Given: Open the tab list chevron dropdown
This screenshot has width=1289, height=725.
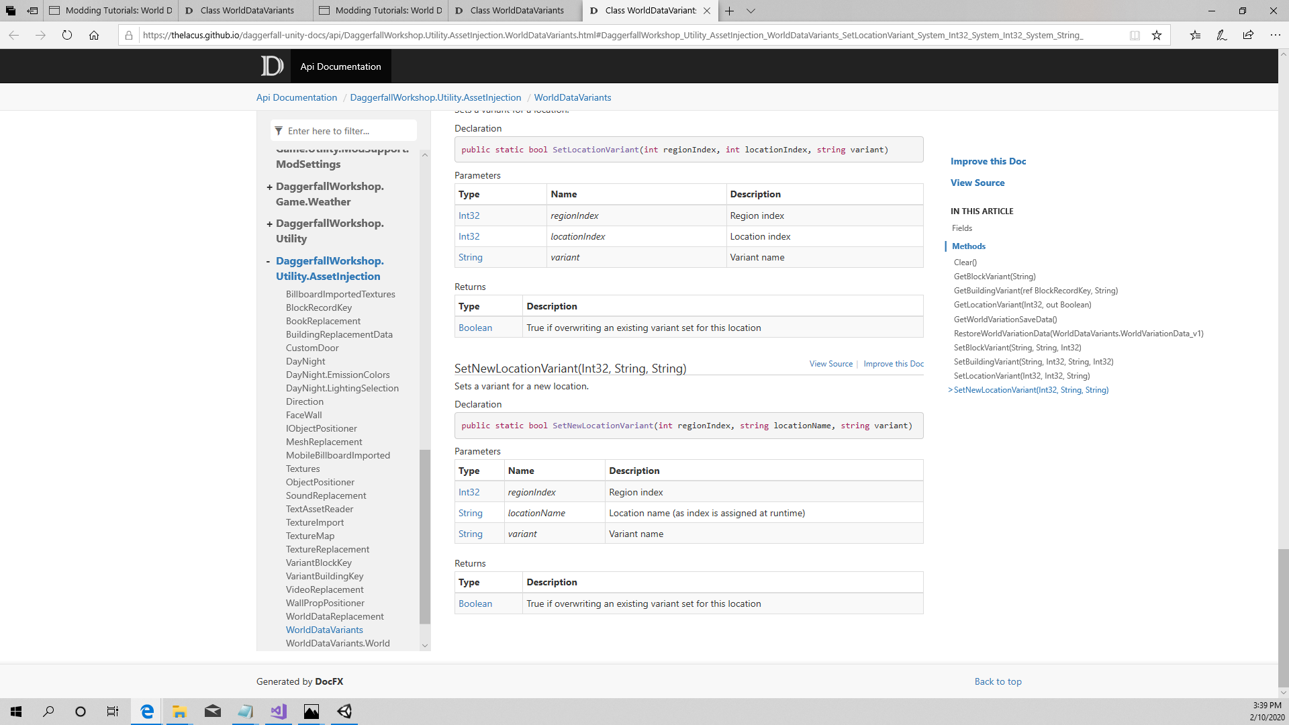Looking at the screenshot, I should (x=751, y=11).
